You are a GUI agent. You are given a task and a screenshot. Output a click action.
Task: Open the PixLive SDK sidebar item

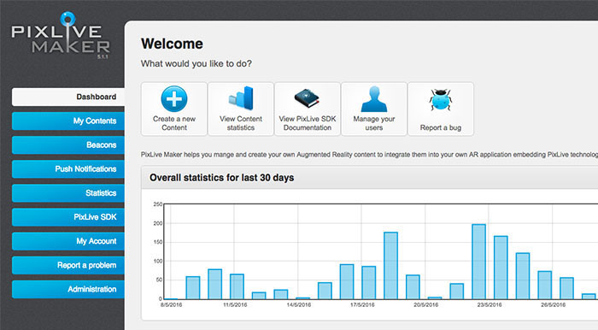[68, 217]
